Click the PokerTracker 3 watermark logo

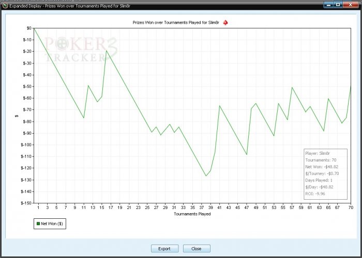(81, 50)
